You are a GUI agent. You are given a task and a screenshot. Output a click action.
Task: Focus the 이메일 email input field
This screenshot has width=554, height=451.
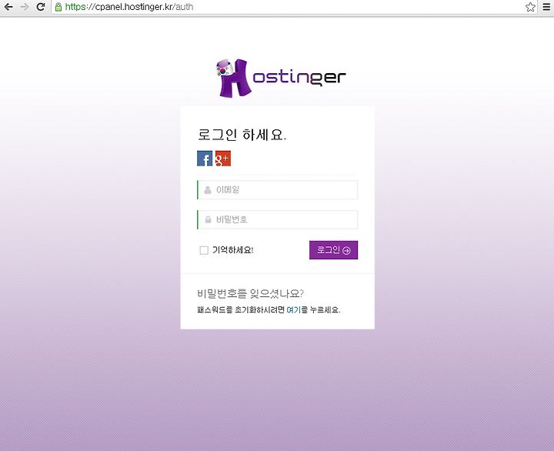click(x=277, y=190)
